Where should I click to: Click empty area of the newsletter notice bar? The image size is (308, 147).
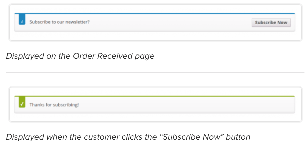169,23
